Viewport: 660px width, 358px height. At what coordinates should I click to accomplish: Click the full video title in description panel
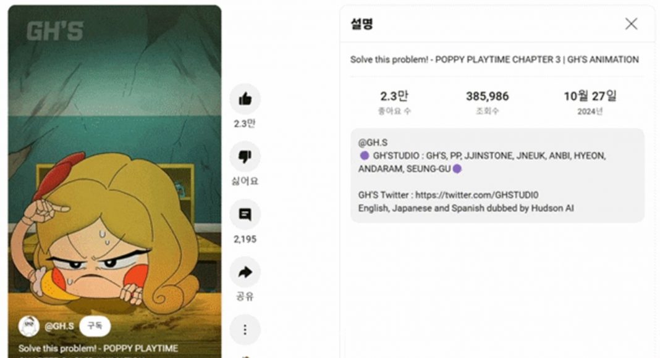494,60
